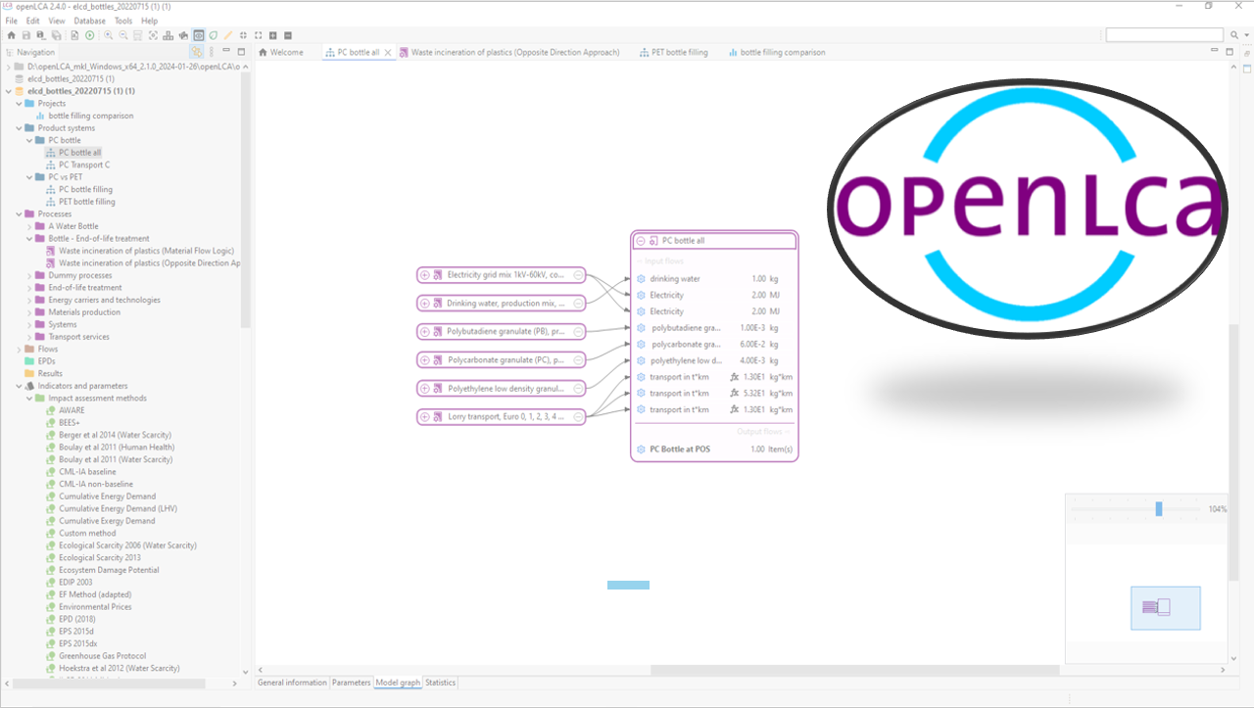Adjust the minimap zoom slider handle

(x=1159, y=509)
